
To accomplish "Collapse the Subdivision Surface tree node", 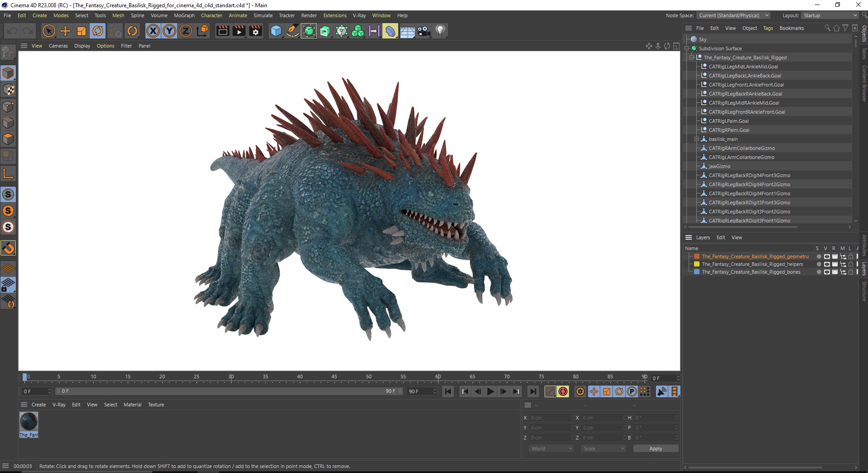I will (x=687, y=48).
